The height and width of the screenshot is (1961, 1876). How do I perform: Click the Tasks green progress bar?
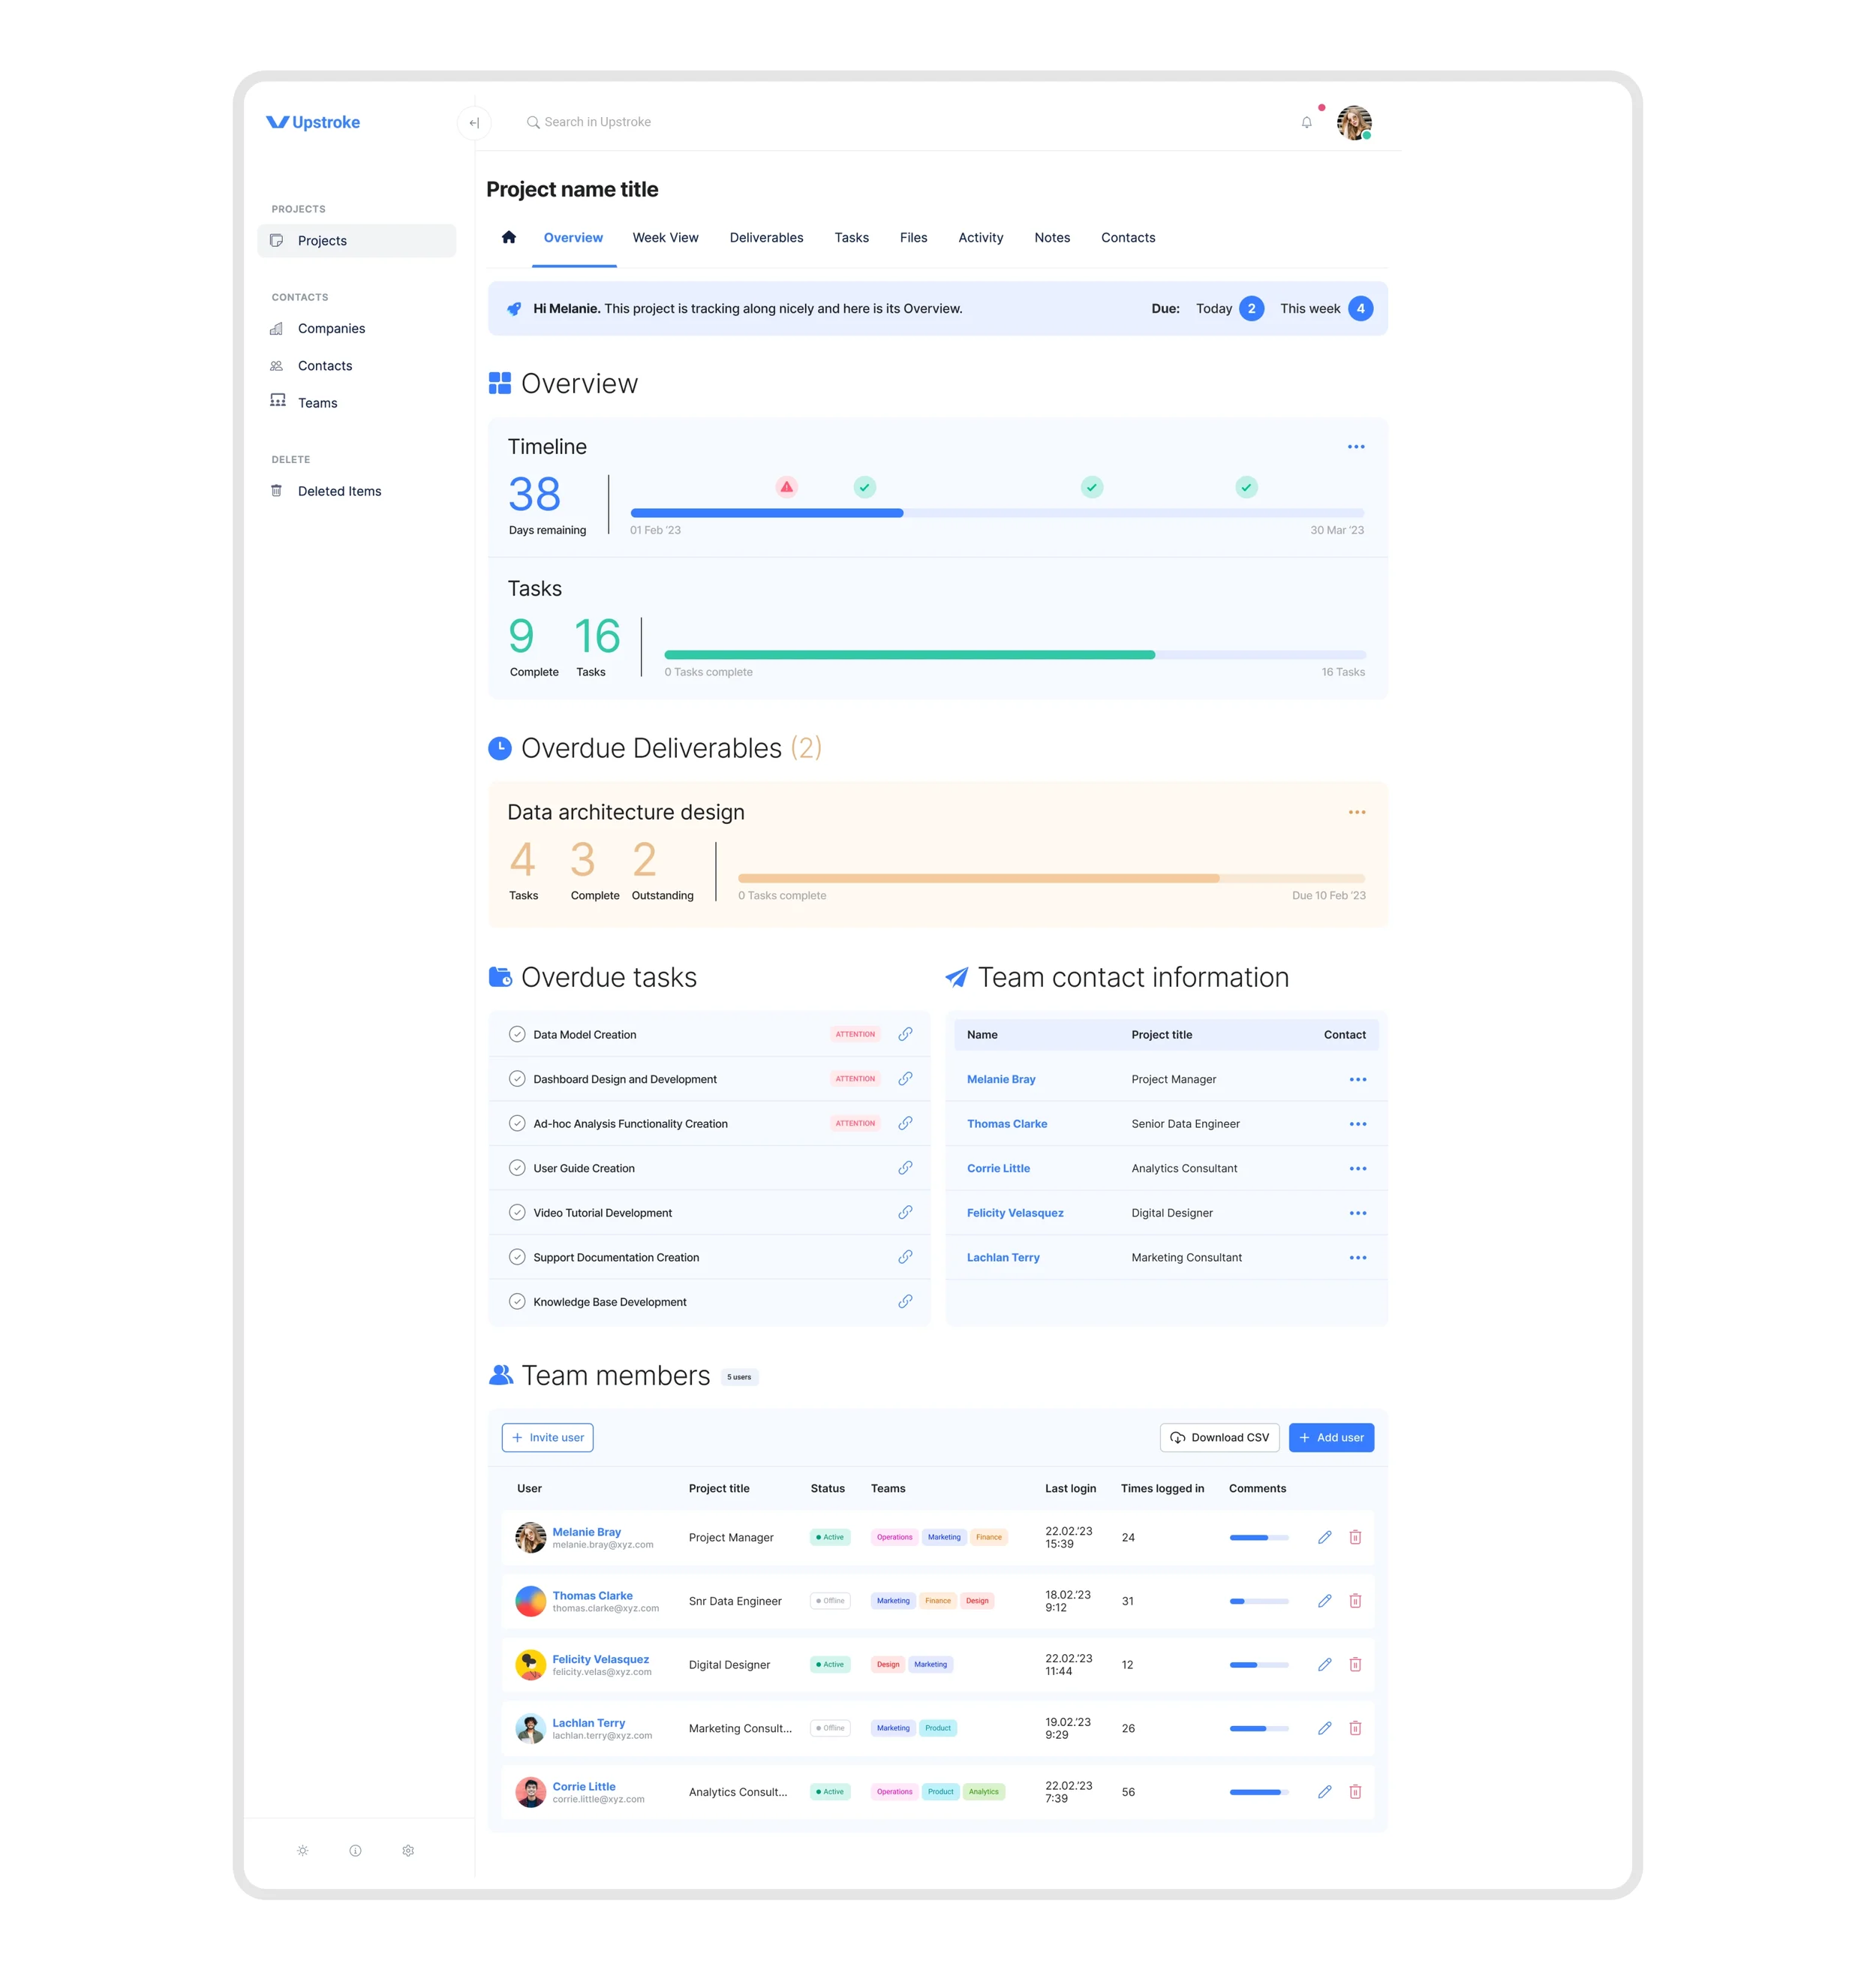pyautogui.click(x=1015, y=655)
